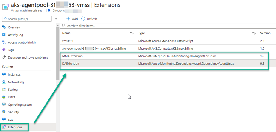Sort by Type column arrows
The image size is (276, 132).
[x=254, y=33]
